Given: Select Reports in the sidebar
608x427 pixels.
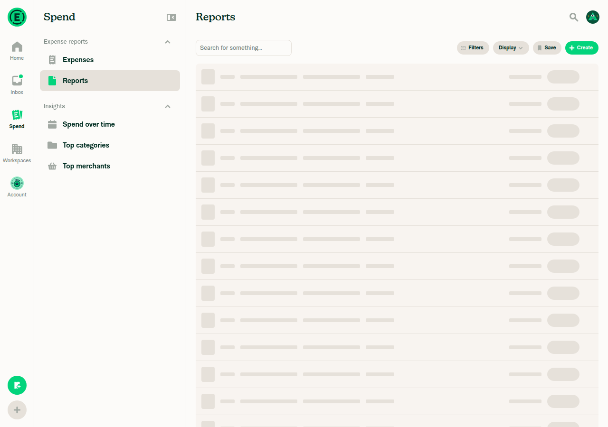Looking at the screenshot, I should coord(110,81).
